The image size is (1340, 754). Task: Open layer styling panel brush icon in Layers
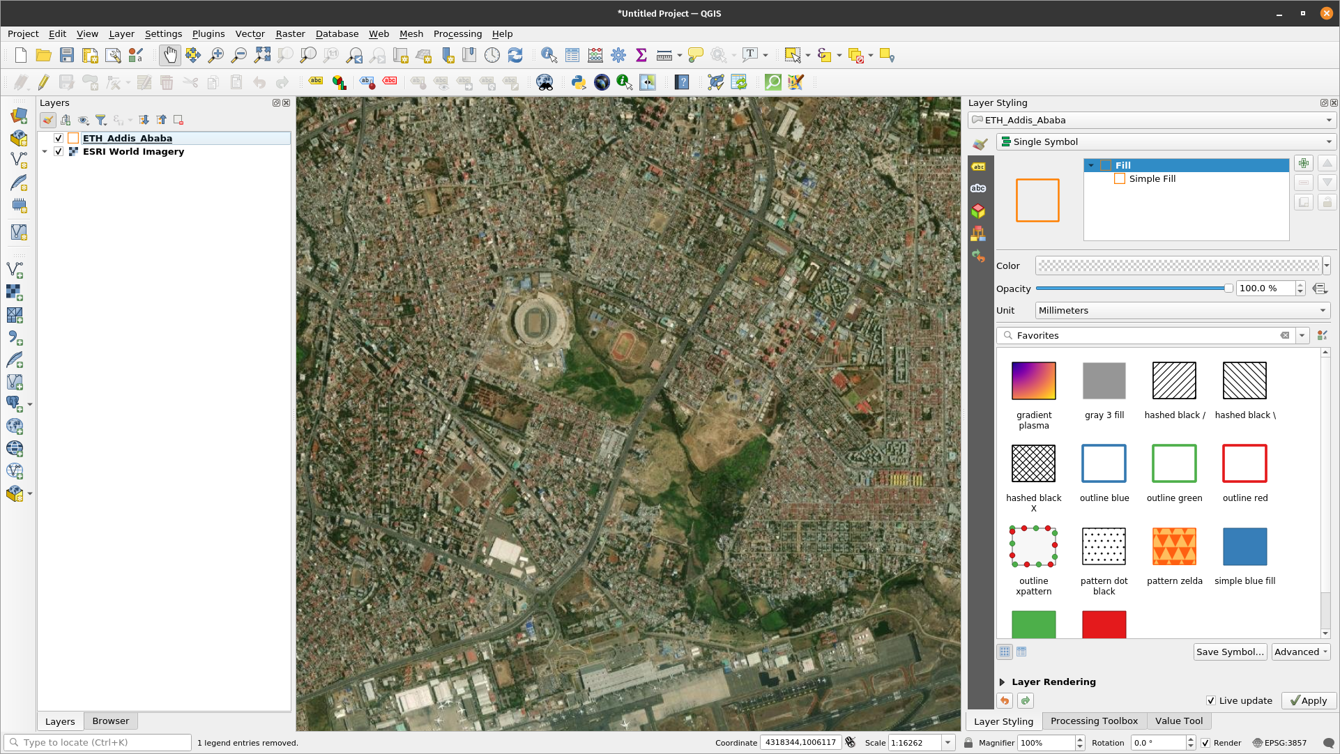pyautogui.click(x=48, y=120)
